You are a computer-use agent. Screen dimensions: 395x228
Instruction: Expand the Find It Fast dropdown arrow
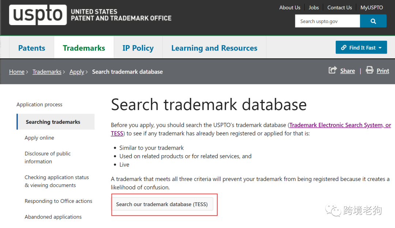380,48
